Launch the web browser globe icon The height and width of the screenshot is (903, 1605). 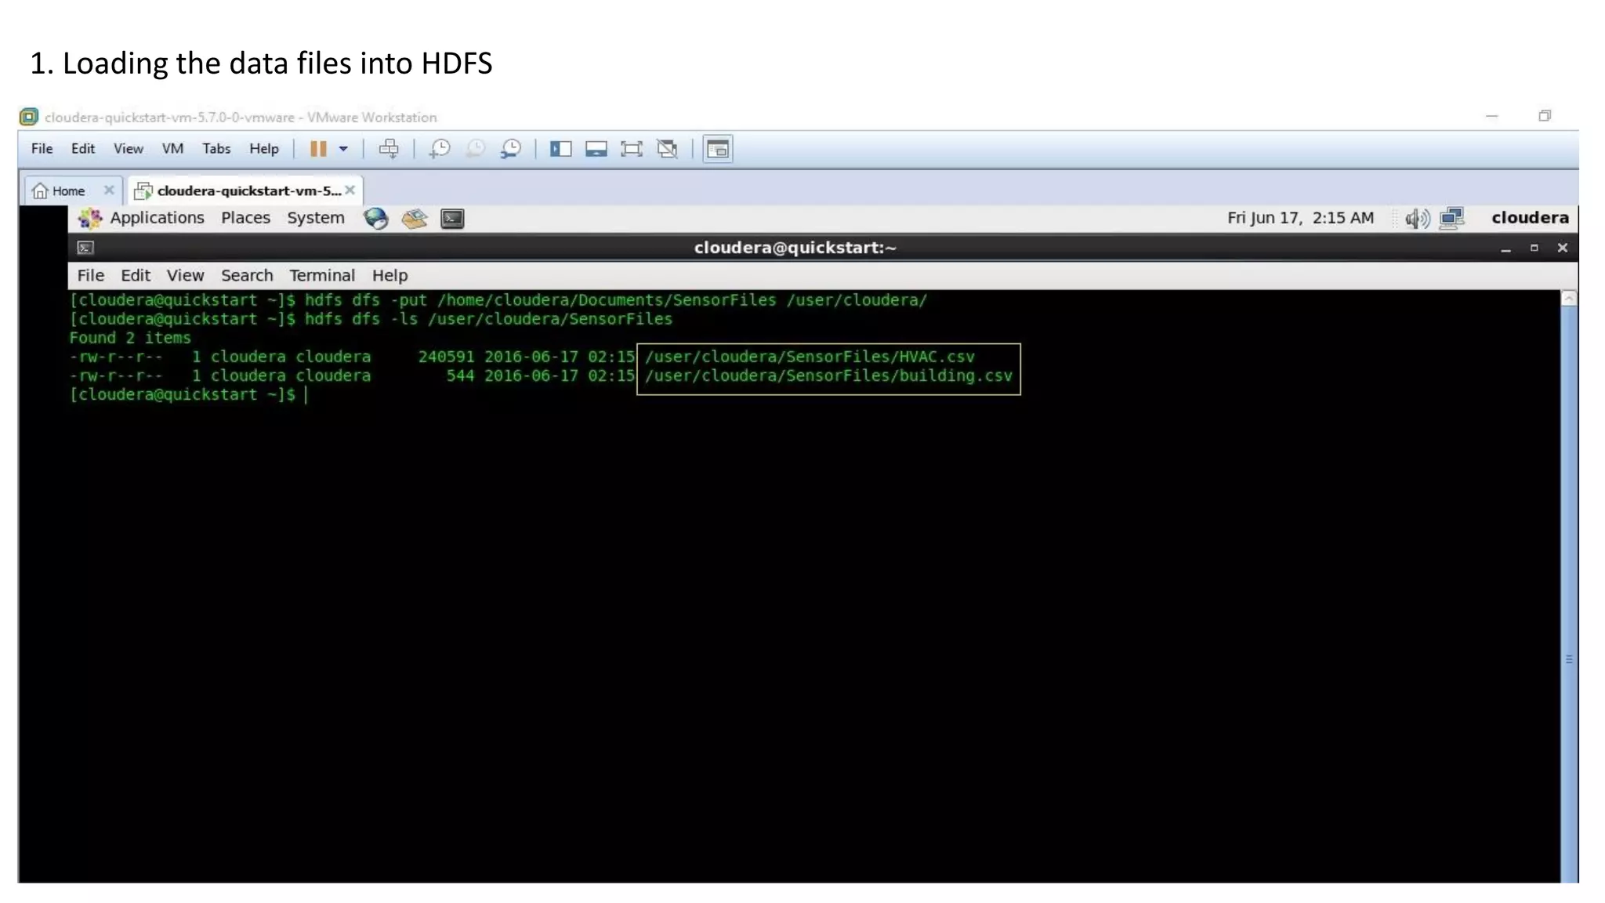point(376,218)
